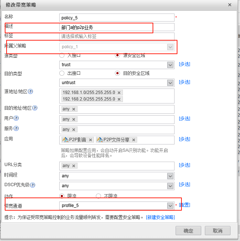Edit the 描述 description field
The height and width of the screenshot is (241, 240).
[x=117, y=27]
